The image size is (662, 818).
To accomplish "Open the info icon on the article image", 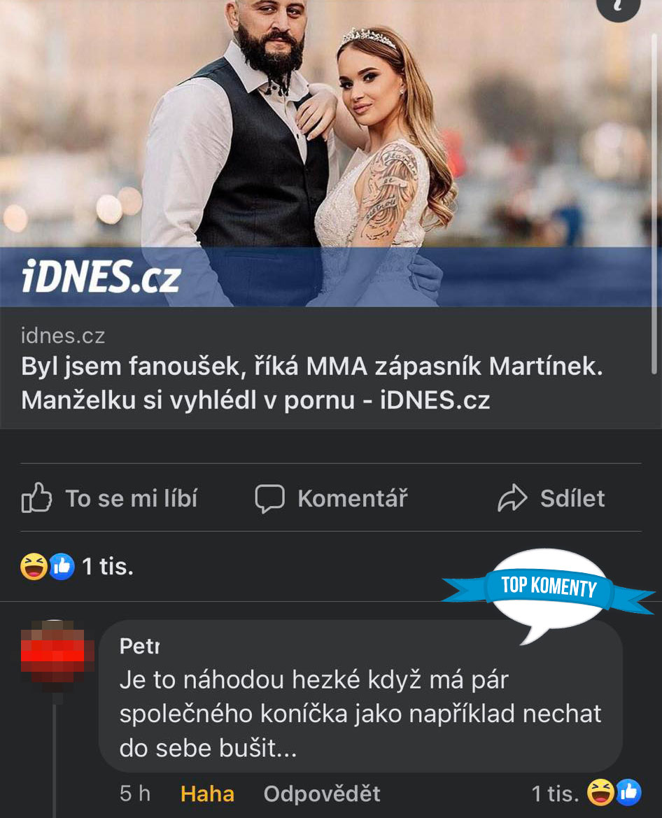I will click(618, 7).
